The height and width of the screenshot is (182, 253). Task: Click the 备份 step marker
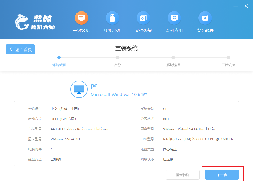(118, 57)
